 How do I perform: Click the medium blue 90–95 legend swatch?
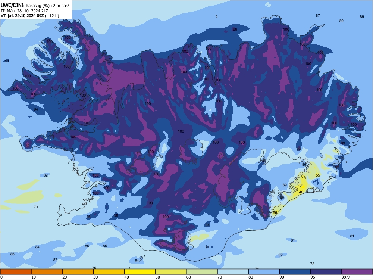295,272
